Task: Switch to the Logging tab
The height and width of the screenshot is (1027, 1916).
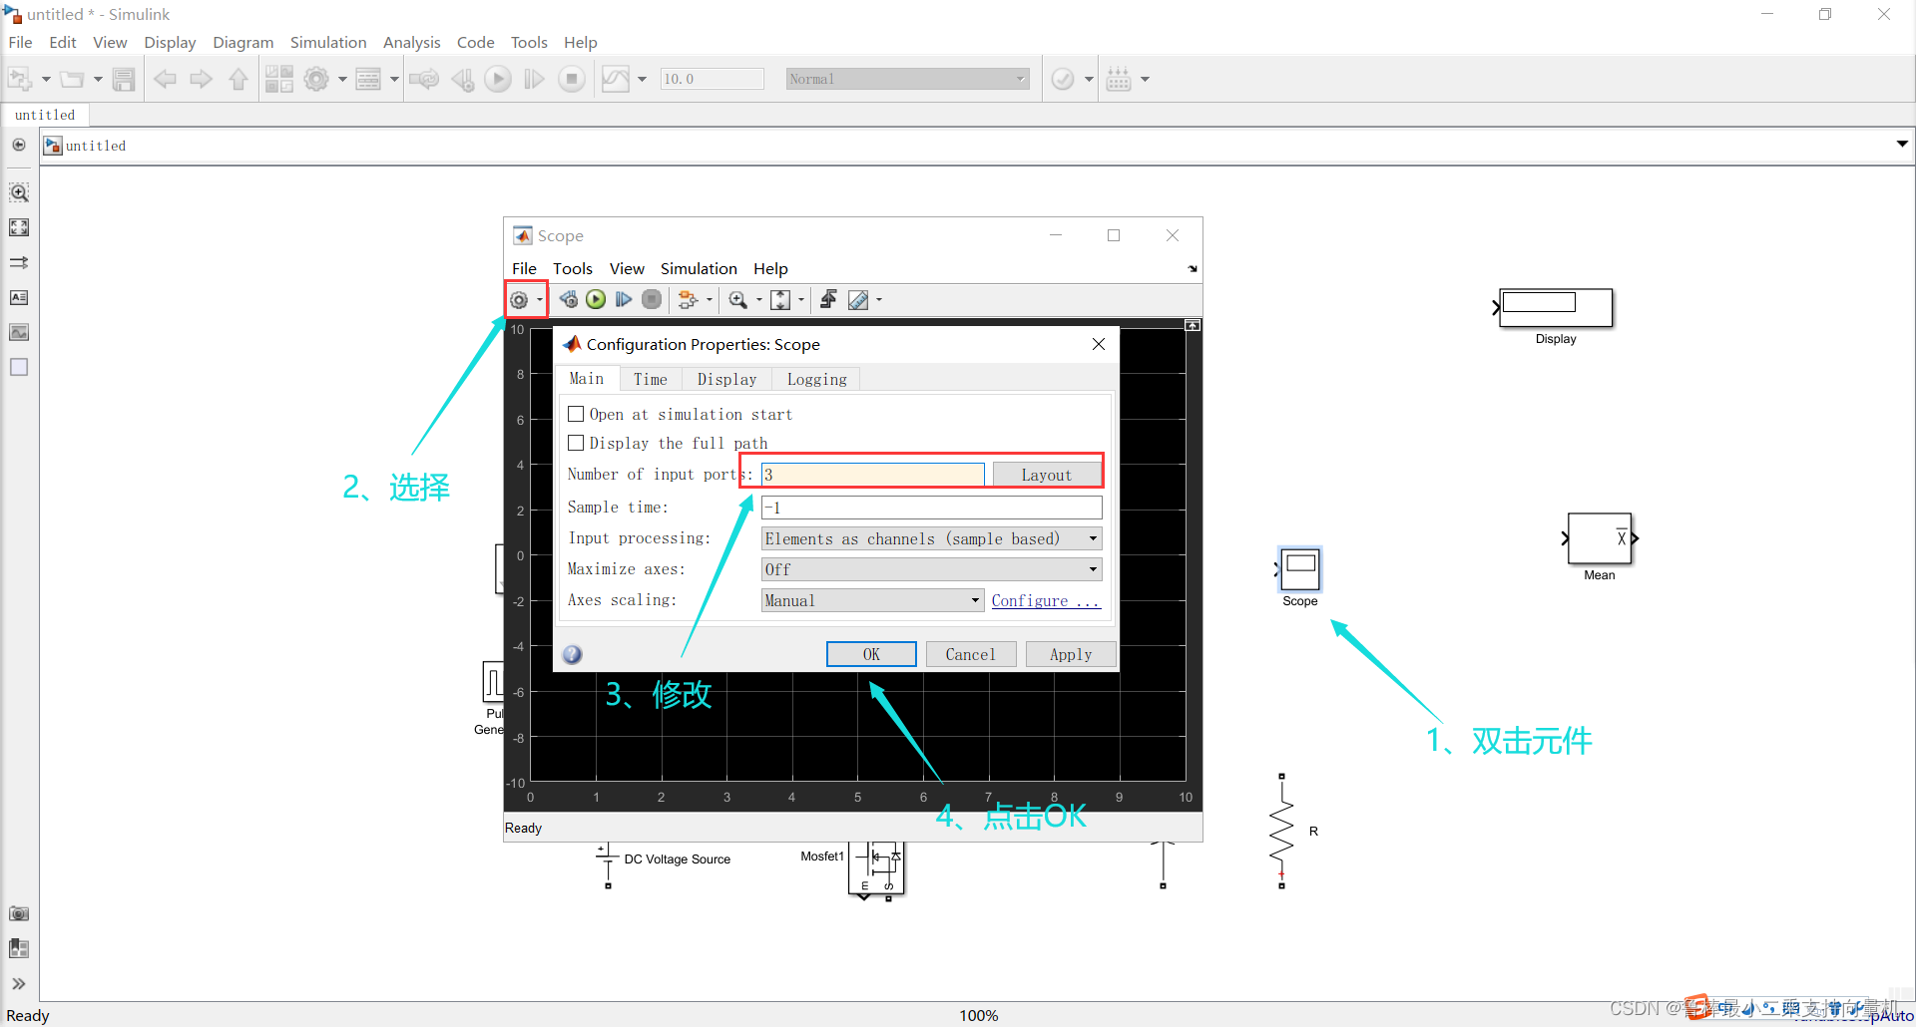Action: [x=817, y=379]
